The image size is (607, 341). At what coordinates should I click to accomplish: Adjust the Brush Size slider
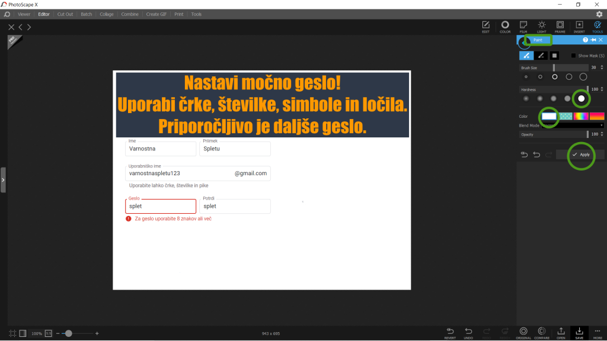[x=554, y=67]
